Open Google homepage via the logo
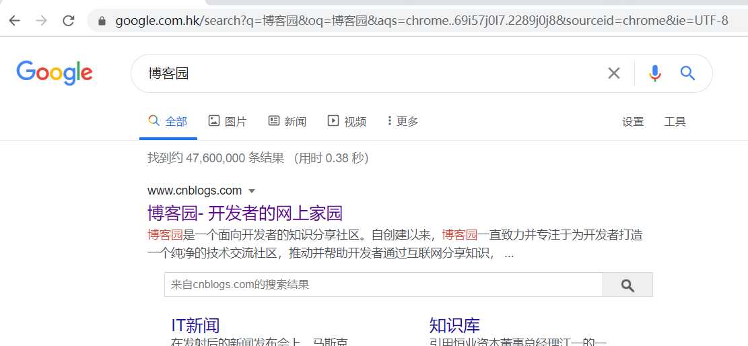748x346 pixels. (55, 73)
